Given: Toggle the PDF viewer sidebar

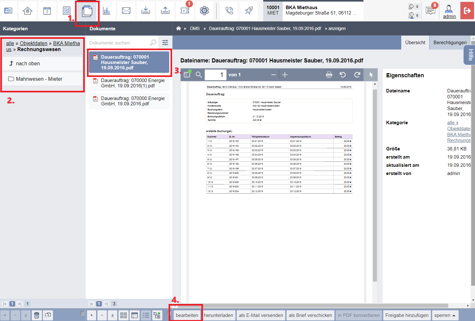Looking at the screenshot, I should click(x=187, y=74).
